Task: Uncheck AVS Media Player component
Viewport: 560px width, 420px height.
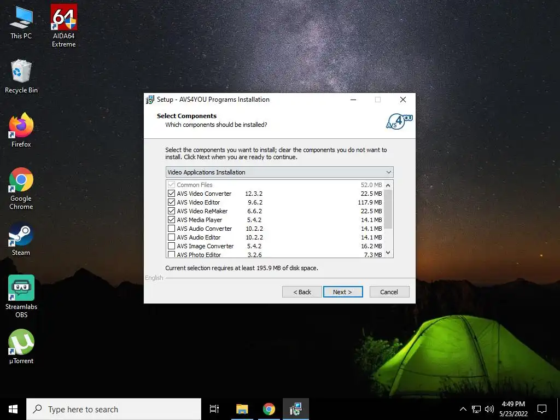Action: pos(171,220)
